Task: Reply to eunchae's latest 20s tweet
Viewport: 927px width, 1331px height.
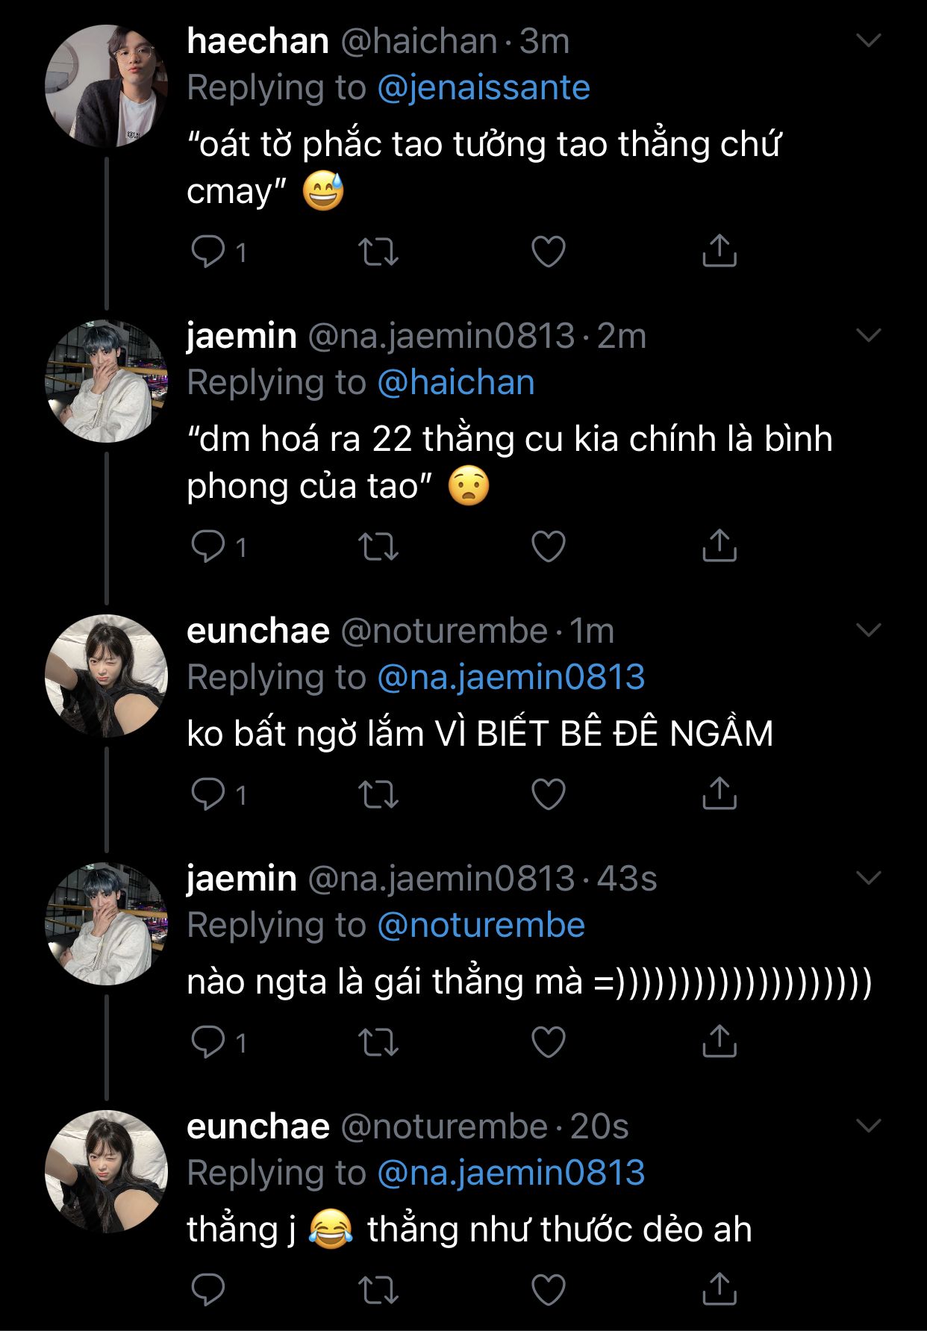Action: (x=208, y=1290)
